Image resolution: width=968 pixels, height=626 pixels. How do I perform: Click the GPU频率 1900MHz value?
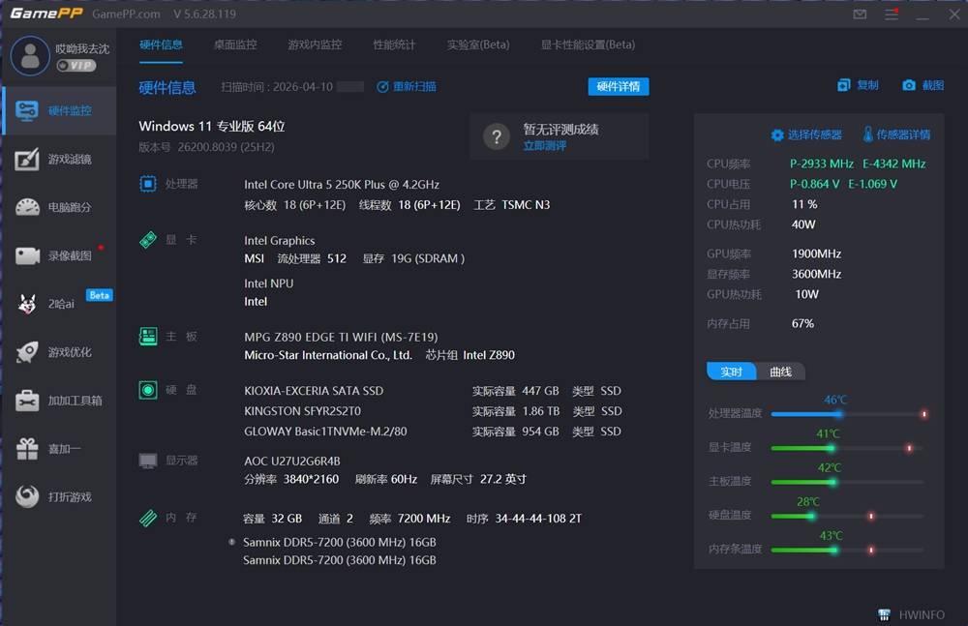pos(816,253)
